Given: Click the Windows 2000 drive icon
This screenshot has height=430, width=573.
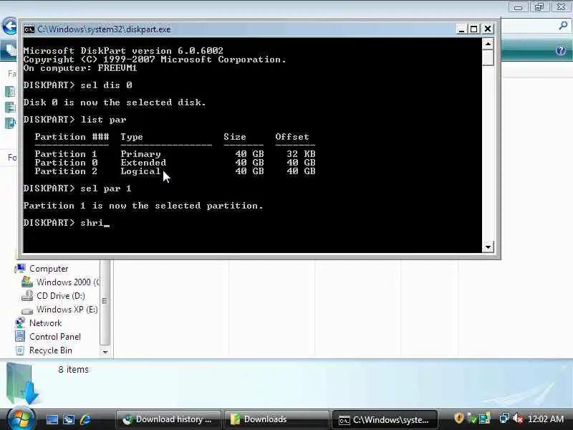Looking at the screenshot, I should pyautogui.click(x=27, y=282).
